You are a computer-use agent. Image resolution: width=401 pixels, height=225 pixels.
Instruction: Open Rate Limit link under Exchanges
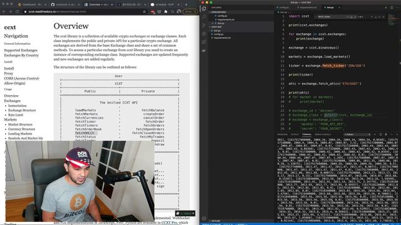tap(16, 115)
